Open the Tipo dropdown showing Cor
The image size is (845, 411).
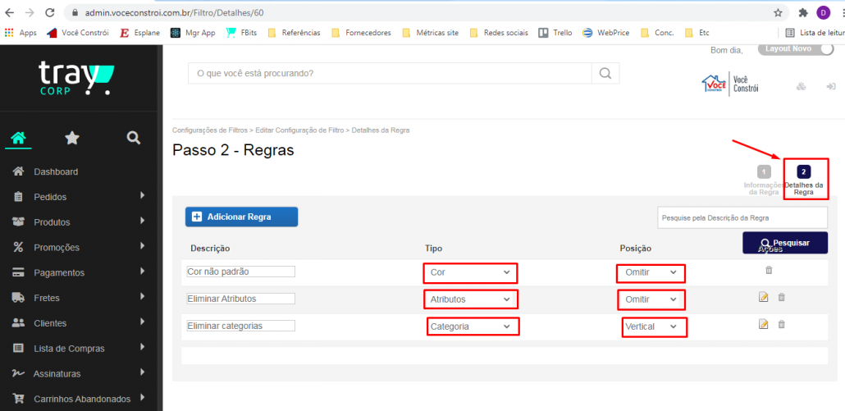tap(470, 272)
